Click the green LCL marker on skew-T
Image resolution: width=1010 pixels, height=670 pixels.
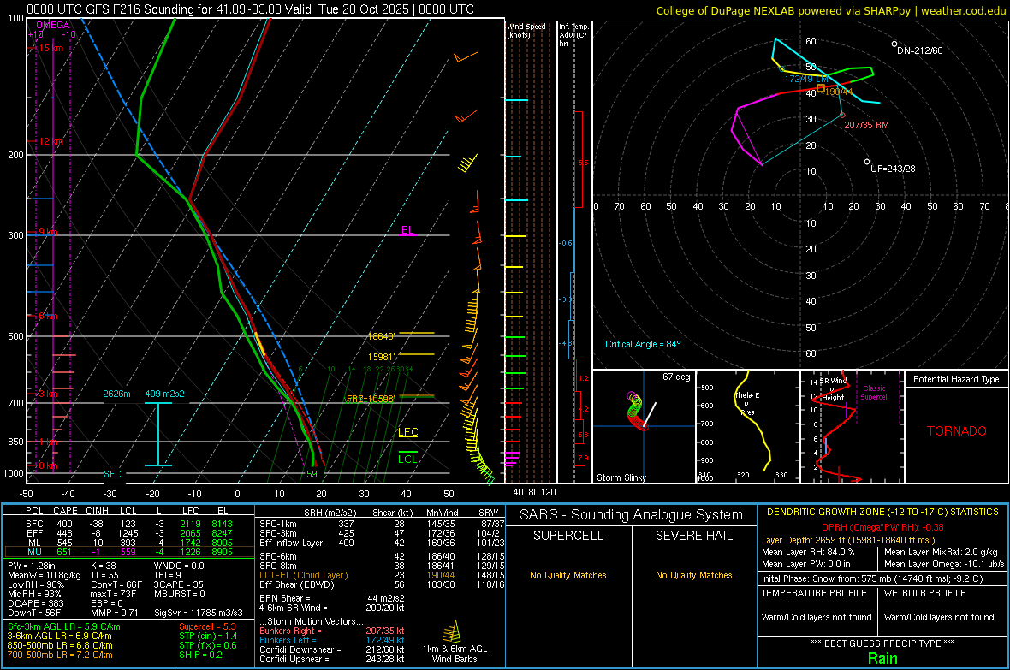tap(408, 459)
